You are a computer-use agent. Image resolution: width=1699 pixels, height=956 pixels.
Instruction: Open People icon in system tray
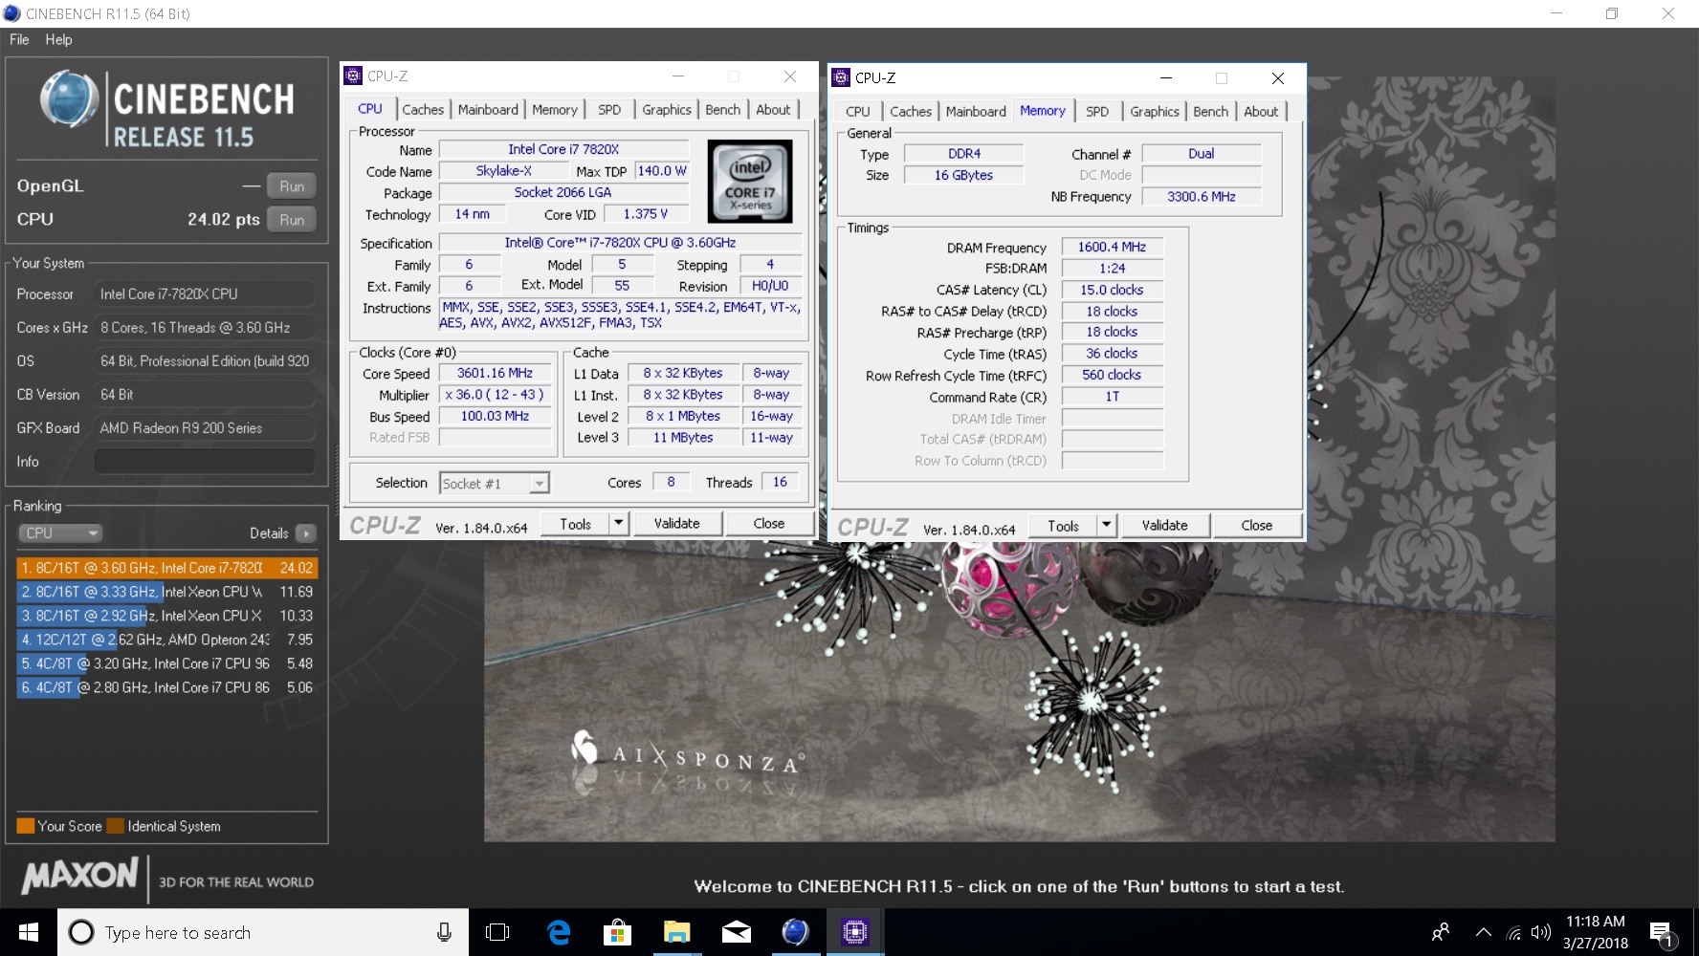(1441, 932)
